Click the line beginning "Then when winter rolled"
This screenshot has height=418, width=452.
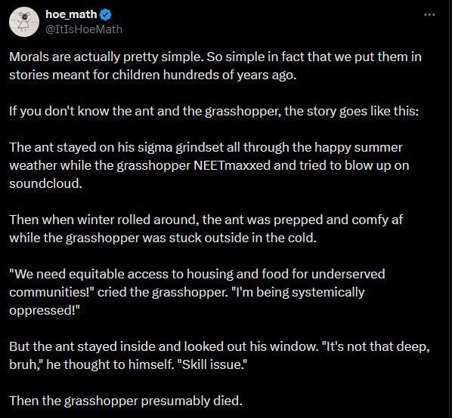click(x=206, y=220)
